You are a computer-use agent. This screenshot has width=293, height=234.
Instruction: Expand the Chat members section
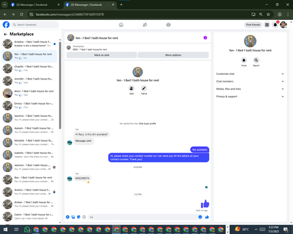pos(250,81)
